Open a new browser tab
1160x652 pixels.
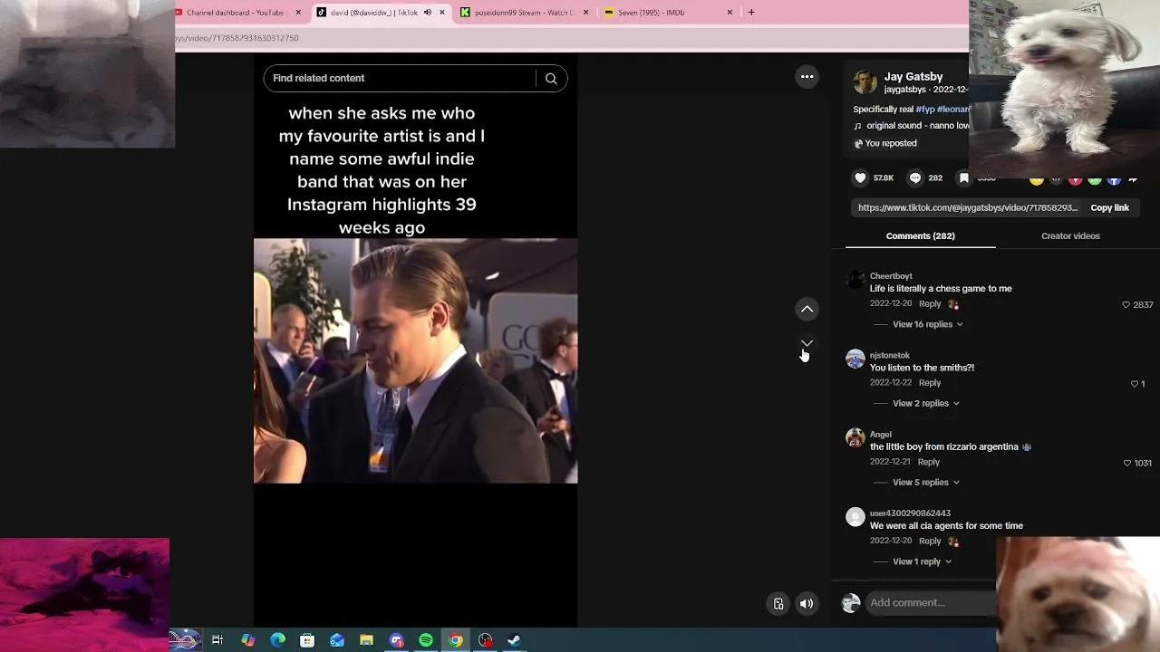click(751, 13)
